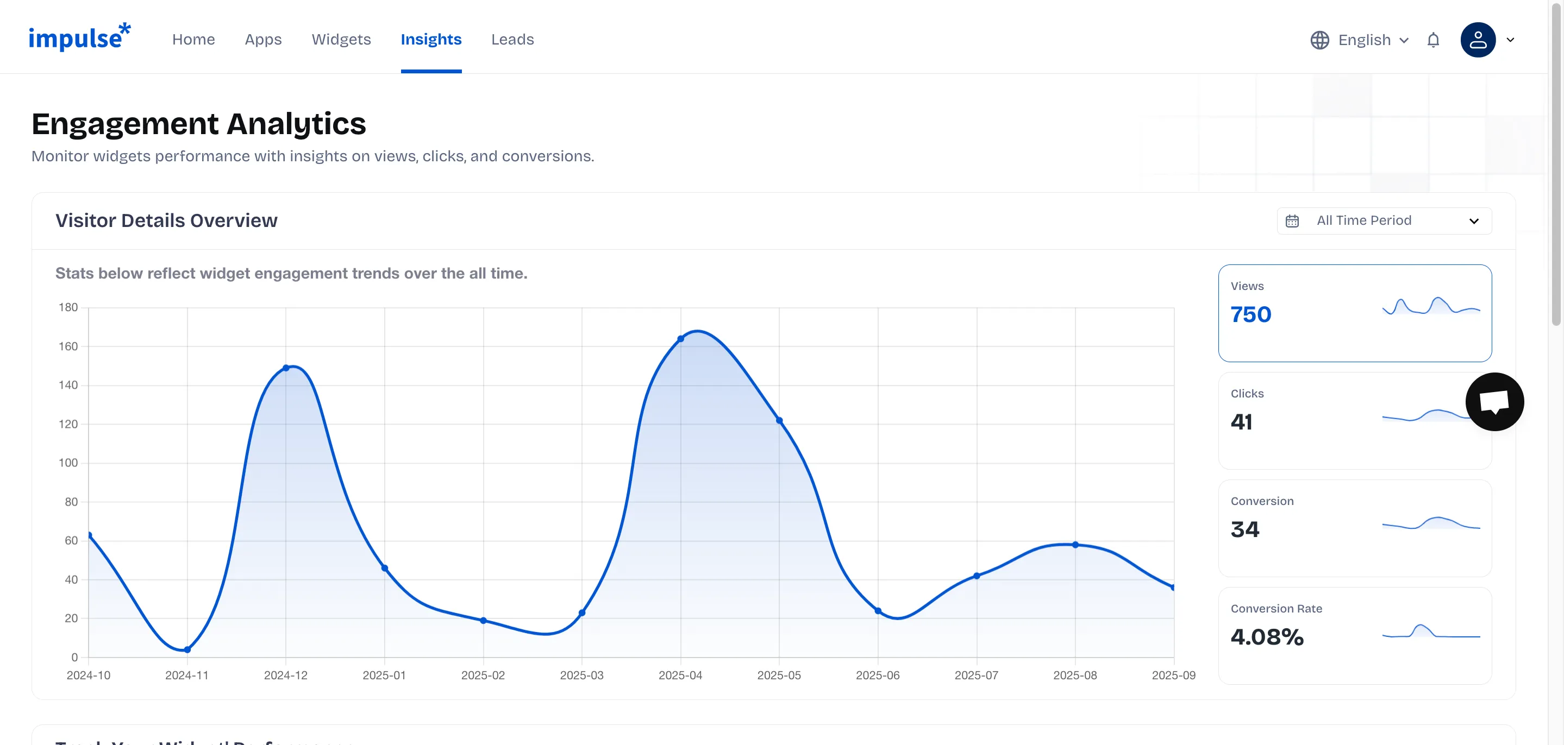The width and height of the screenshot is (1564, 745).
Task: Switch to the Home tab
Action: pos(193,40)
